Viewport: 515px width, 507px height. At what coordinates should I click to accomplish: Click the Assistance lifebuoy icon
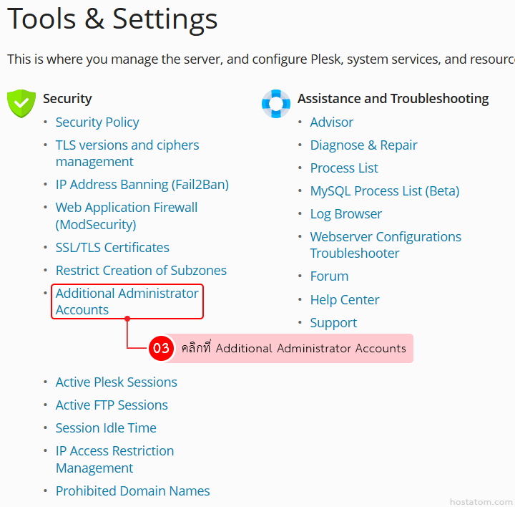276,103
